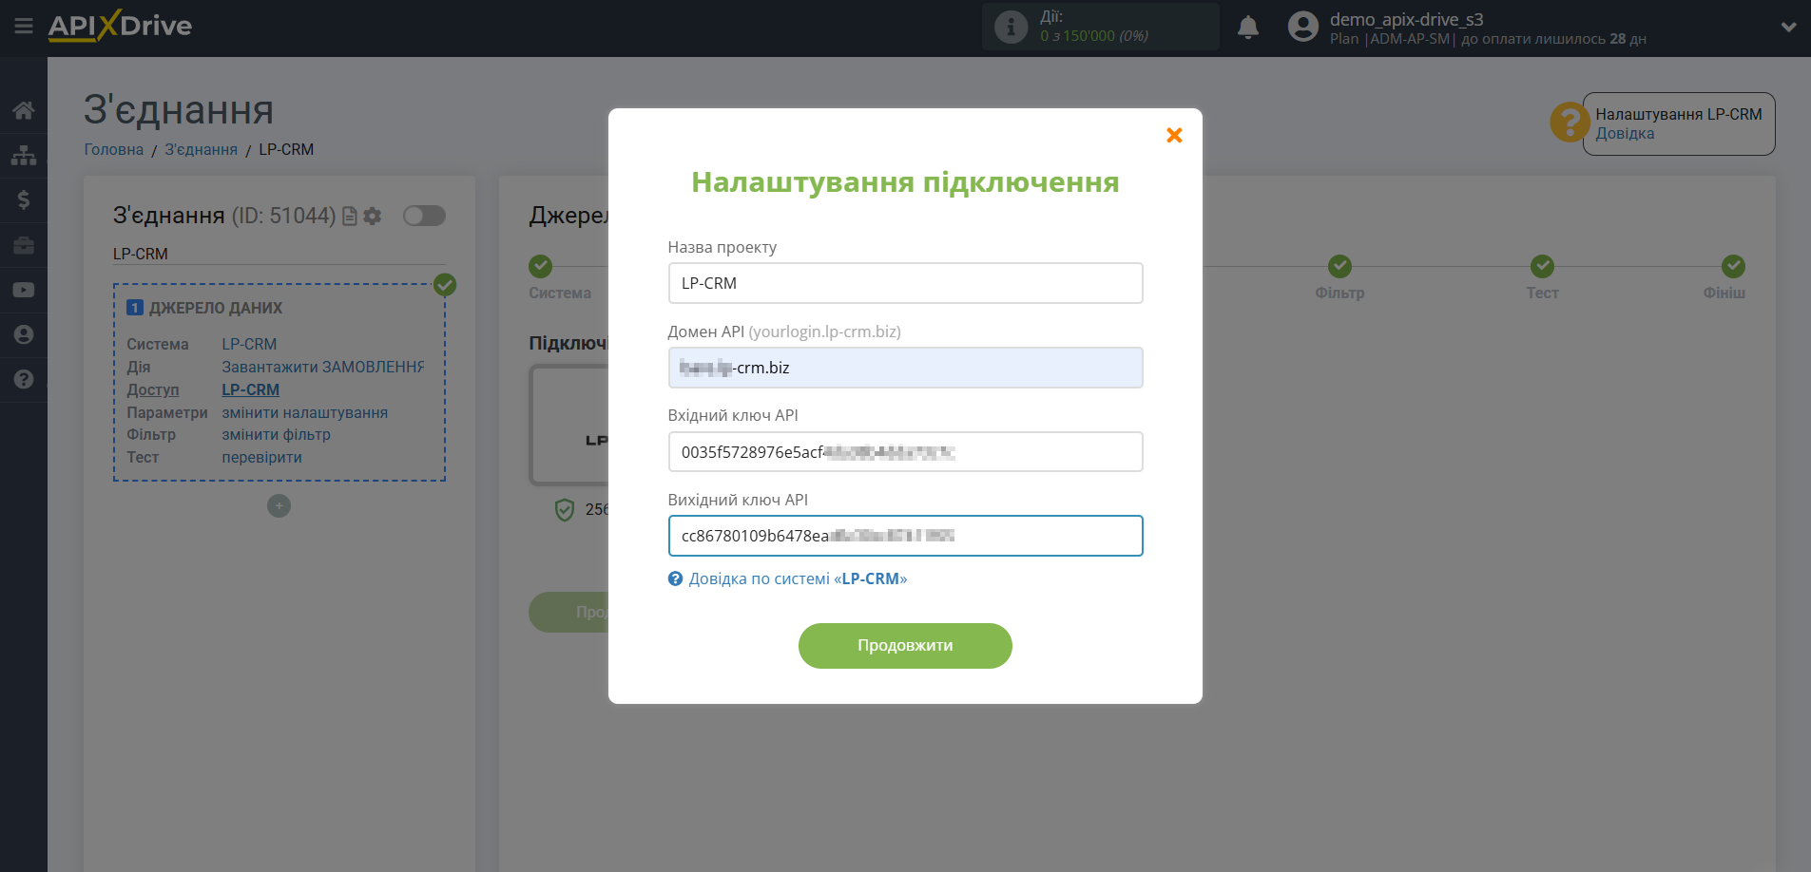Click the Вихідний ключ API field
The image size is (1811, 872).
[905, 536]
